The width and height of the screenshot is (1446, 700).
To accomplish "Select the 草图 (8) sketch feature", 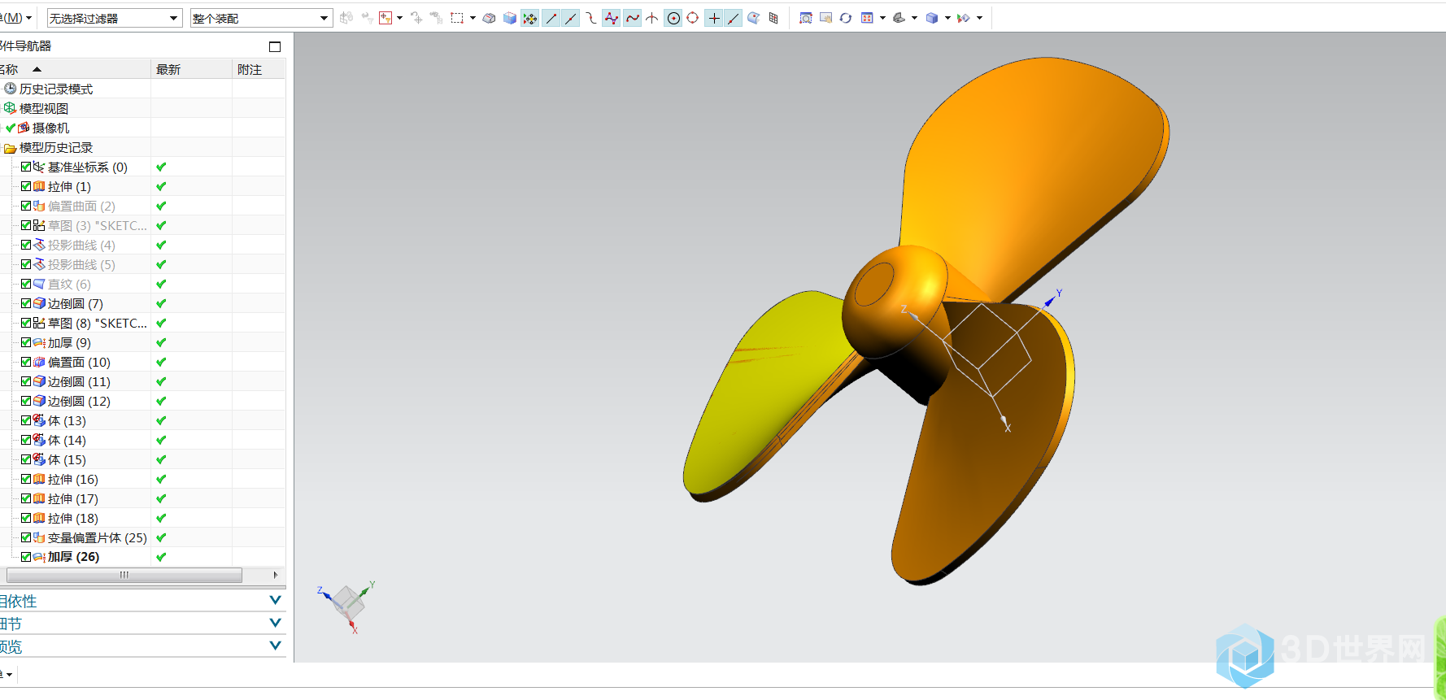I will [98, 323].
